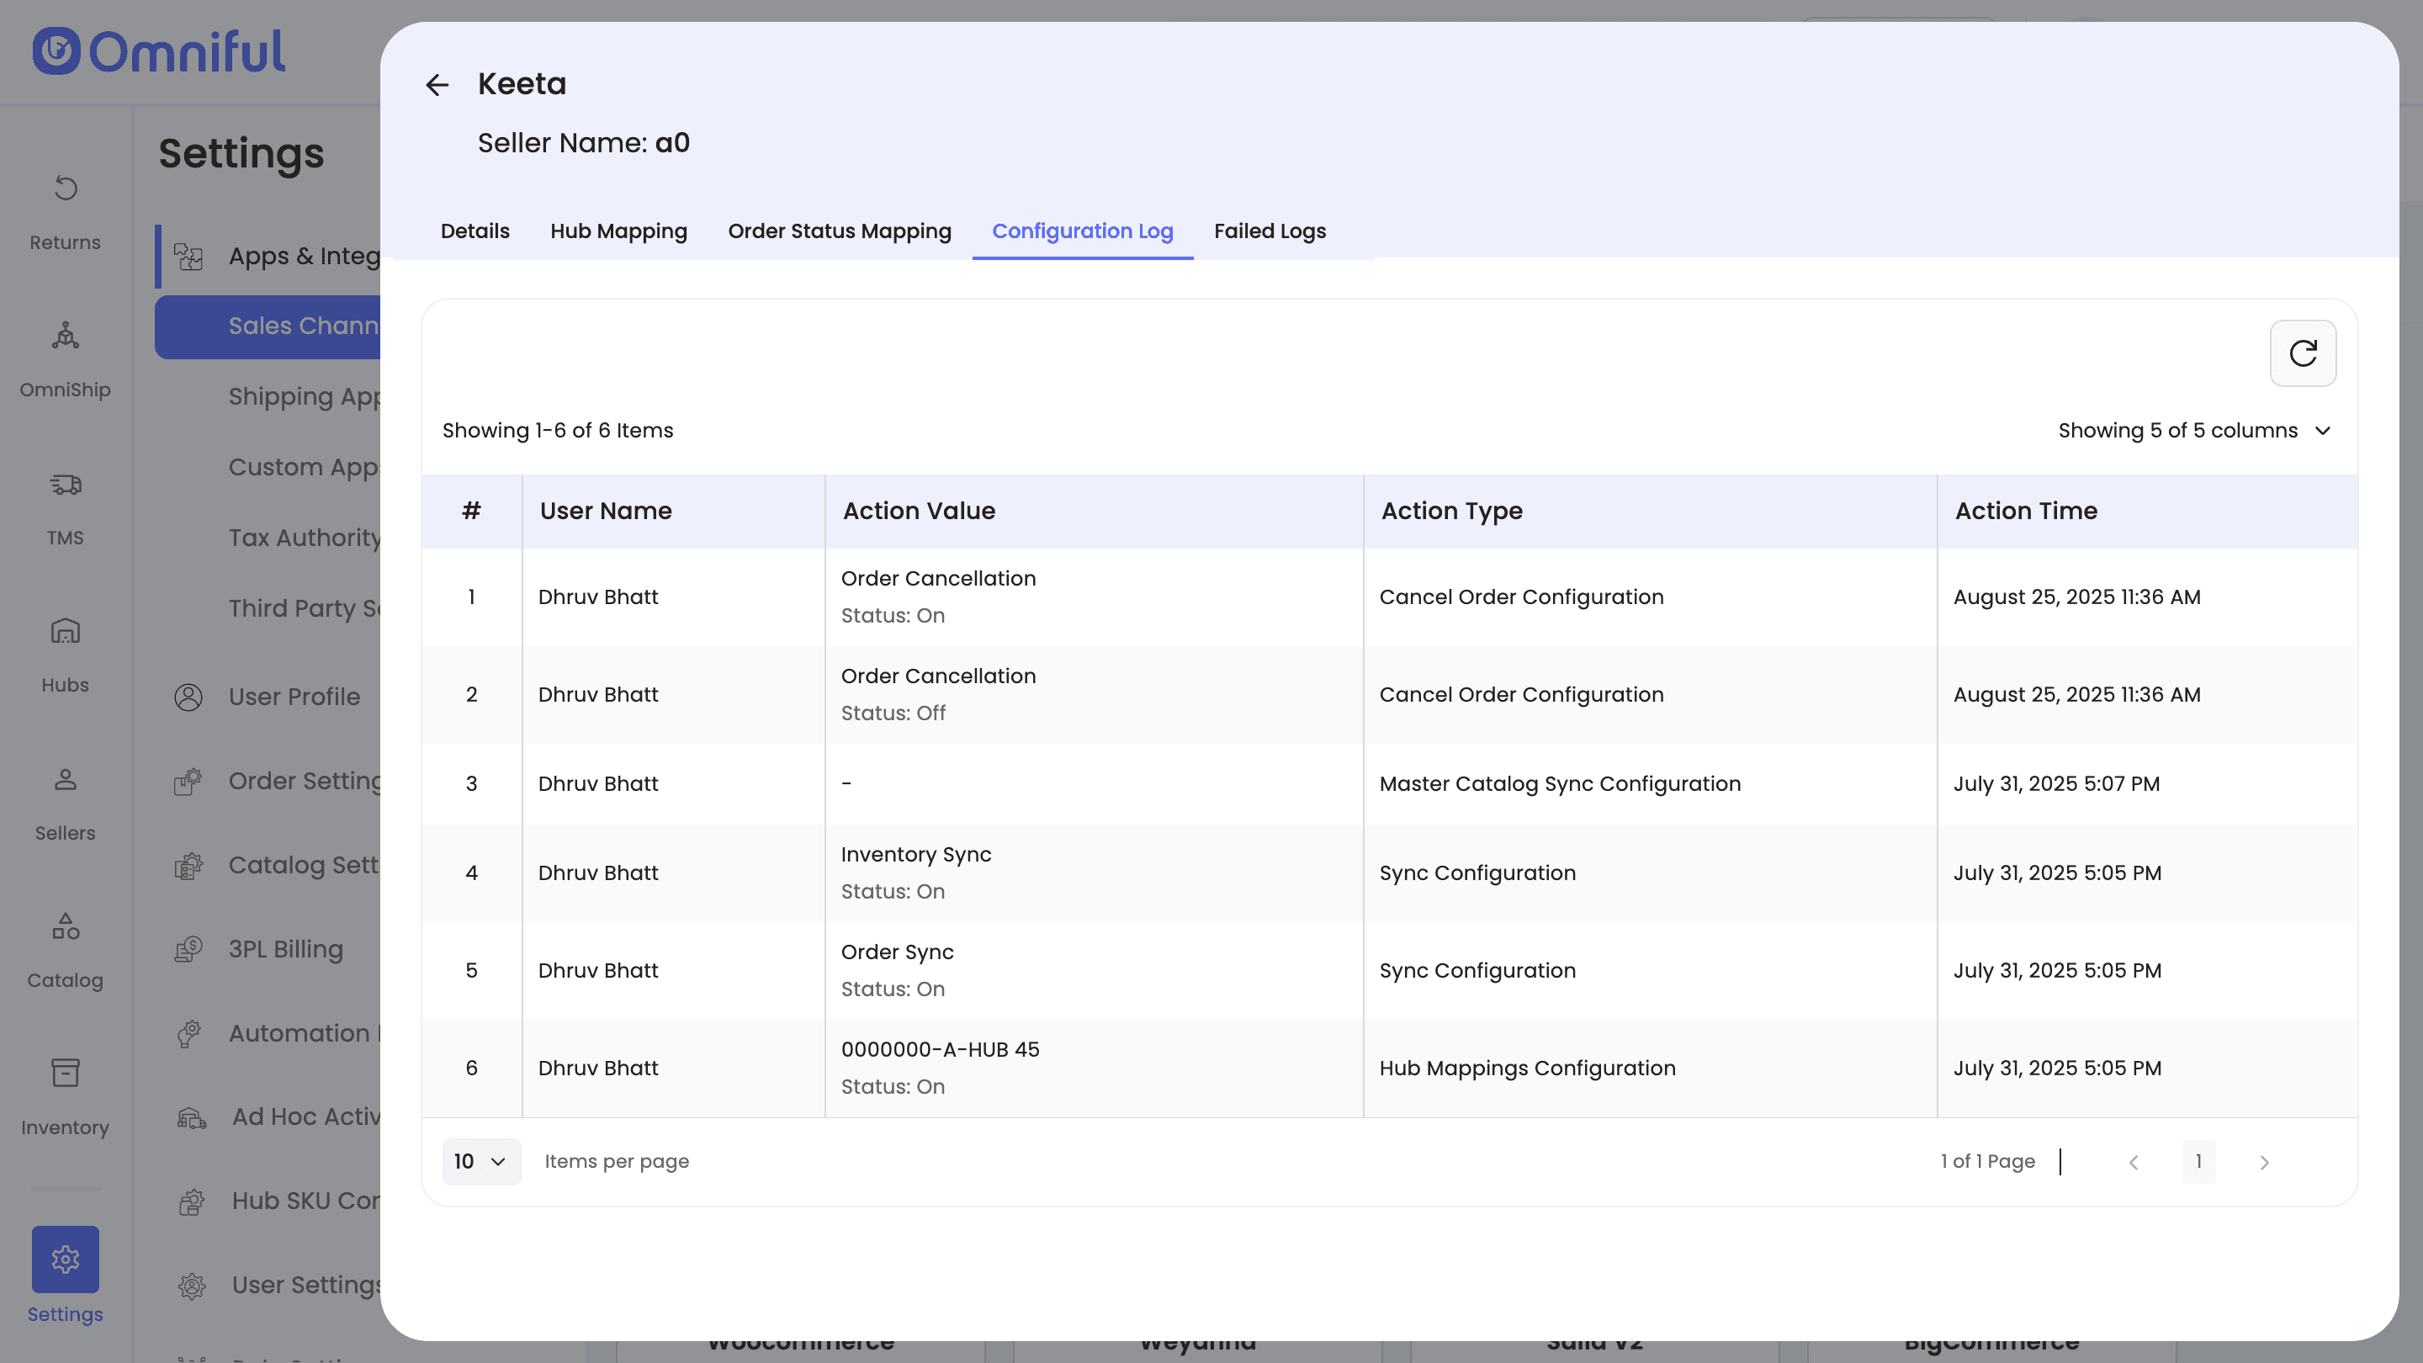The image size is (2423, 1363).
Task: Open the Details tab
Action: (474, 231)
